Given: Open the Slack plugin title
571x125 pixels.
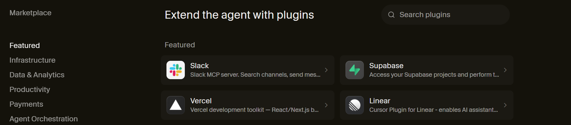Looking at the screenshot, I should click(x=200, y=66).
